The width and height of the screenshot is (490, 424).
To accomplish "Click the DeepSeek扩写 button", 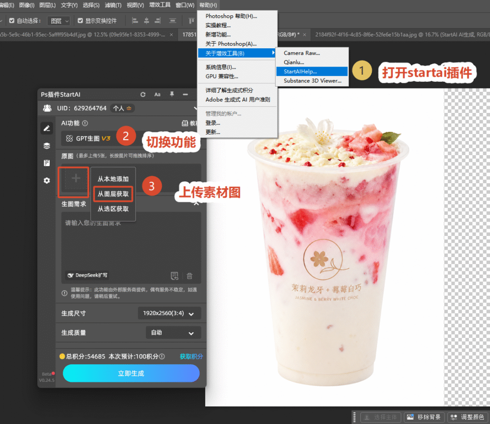I will (88, 275).
